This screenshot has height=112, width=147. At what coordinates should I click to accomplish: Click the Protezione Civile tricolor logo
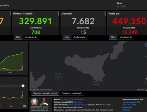tap(44, 102)
